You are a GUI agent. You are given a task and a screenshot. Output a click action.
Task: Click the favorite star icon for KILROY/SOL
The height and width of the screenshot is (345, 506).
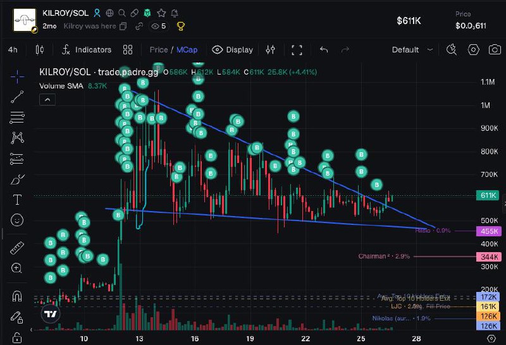point(161,13)
